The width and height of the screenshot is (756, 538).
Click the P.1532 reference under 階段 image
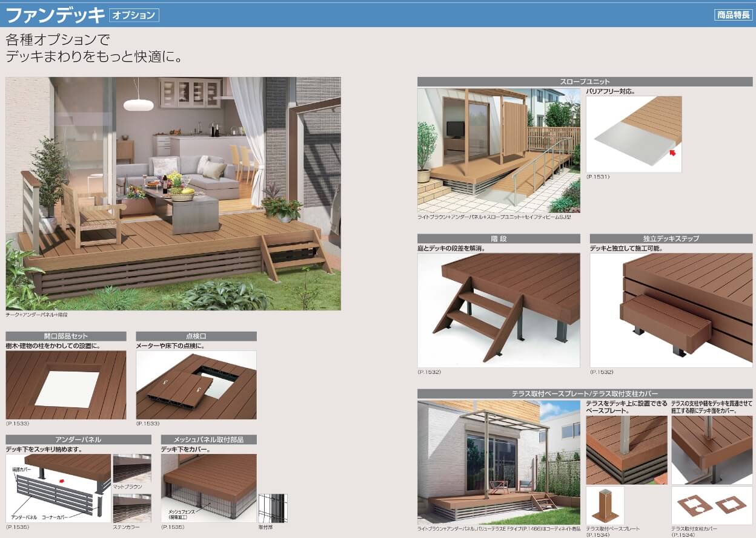[x=429, y=372]
